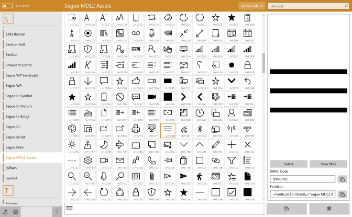
Task: Click the Set As Default button
Action: pos(251,6)
